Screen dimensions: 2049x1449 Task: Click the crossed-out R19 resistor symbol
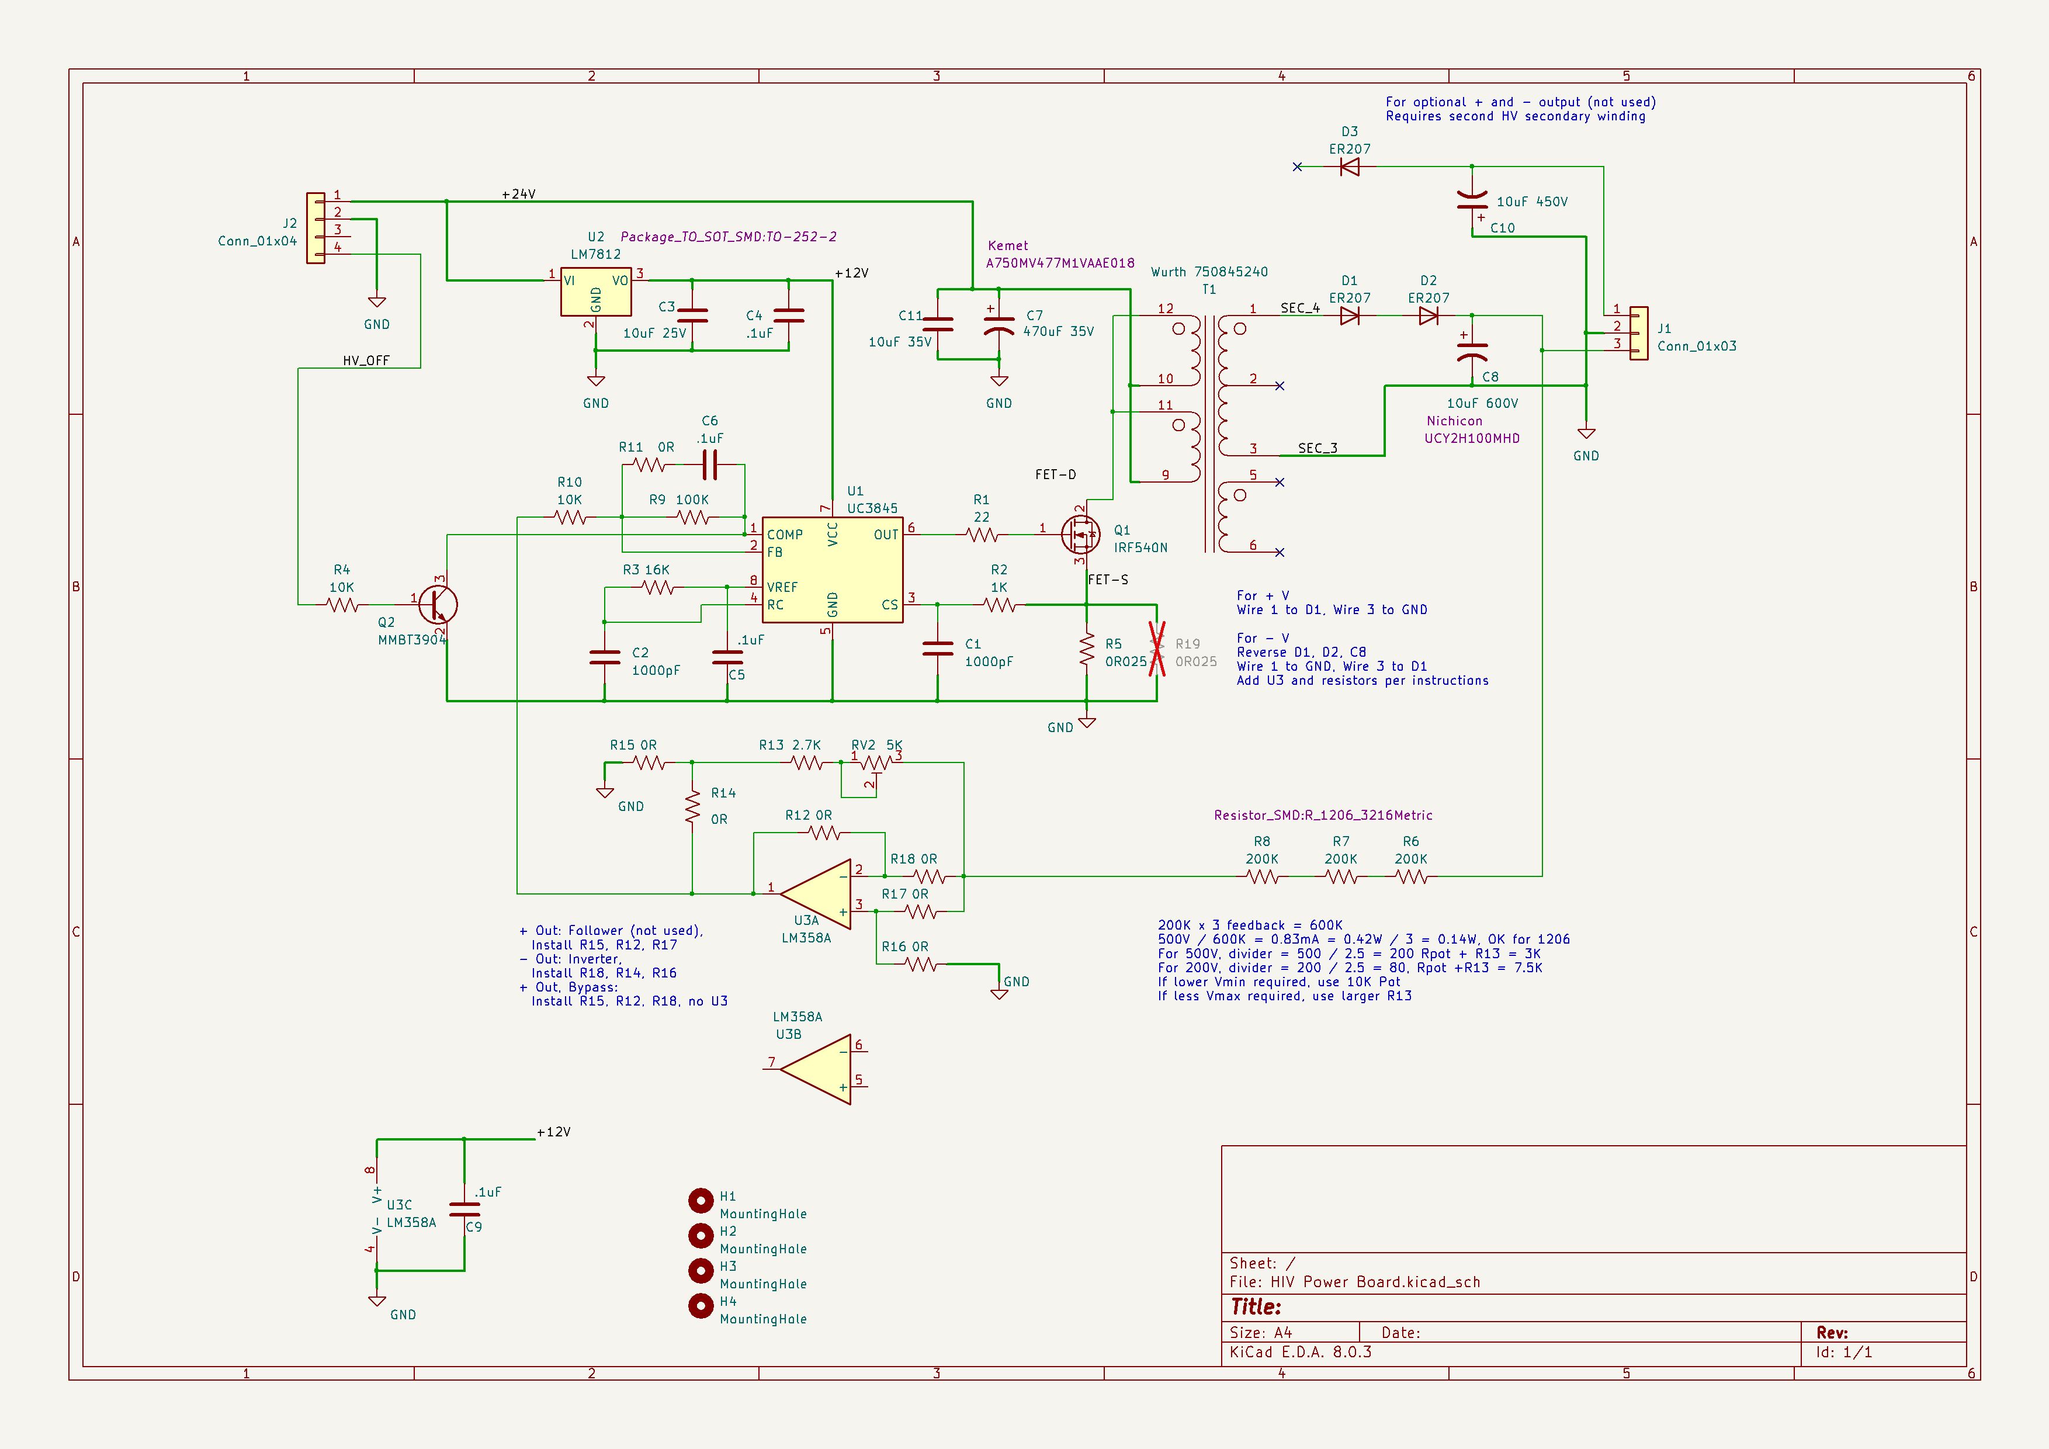click(1157, 649)
